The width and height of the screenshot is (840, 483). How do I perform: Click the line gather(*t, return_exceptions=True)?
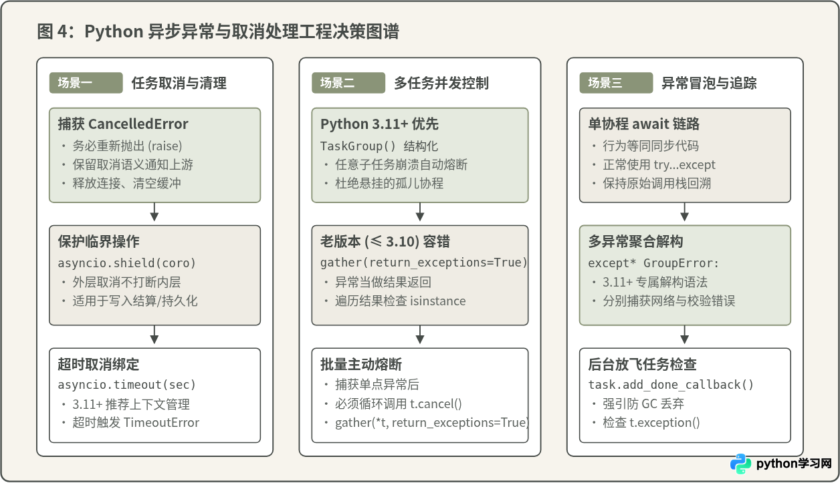point(431,423)
